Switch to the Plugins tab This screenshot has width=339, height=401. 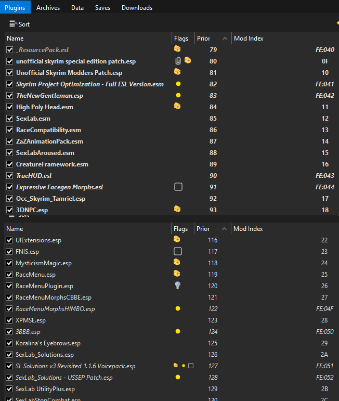tap(15, 7)
